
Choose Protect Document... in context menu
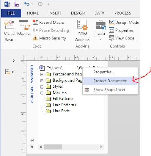110,81
